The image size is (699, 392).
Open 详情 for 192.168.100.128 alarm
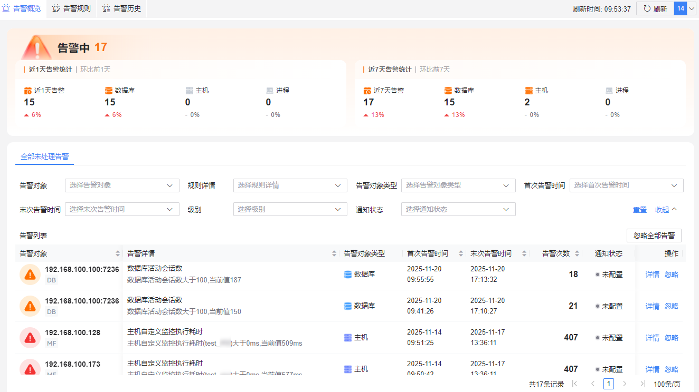tap(653, 338)
